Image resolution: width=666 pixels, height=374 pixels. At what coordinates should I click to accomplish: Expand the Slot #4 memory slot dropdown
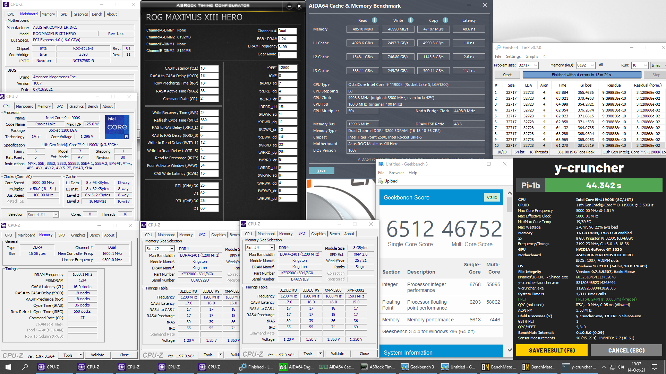(x=272, y=248)
